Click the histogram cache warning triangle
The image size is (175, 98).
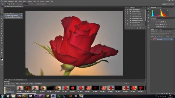pos(167,10)
